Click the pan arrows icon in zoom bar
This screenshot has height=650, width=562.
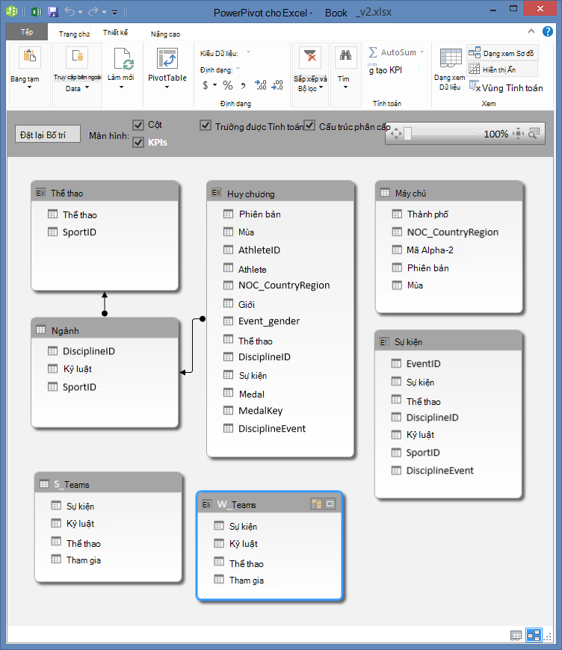click(x=396, y=134)
